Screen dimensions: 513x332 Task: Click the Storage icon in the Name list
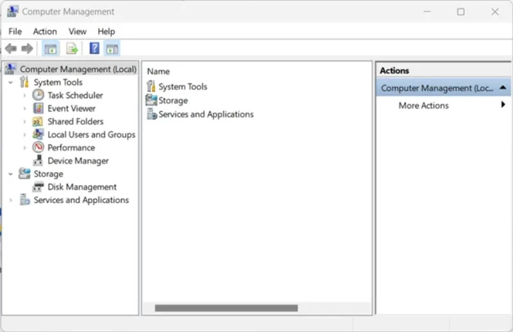pos(151,100)
